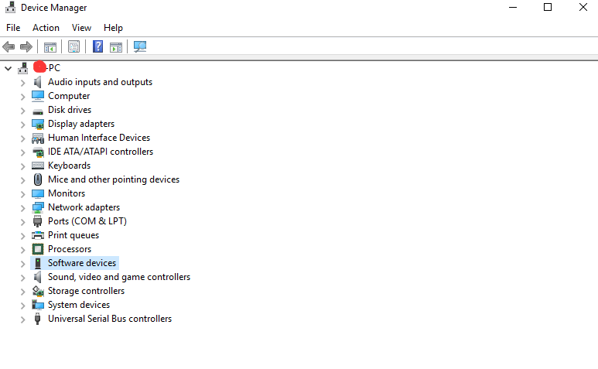Open the Properties toolbar icon
The image size is (598, 369).
pyautogui.click(x=74, y=47)
